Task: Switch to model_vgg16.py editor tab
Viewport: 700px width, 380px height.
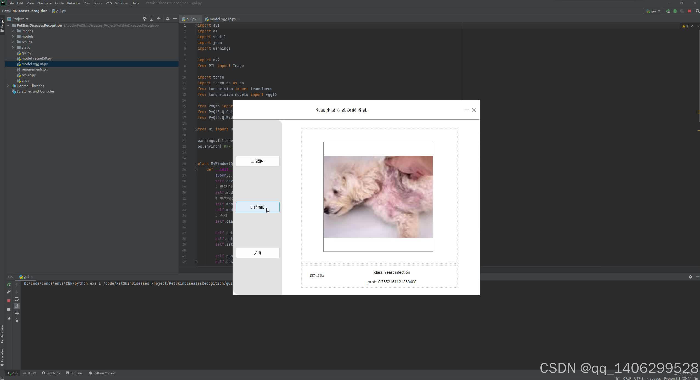Action: pos(222,19)
